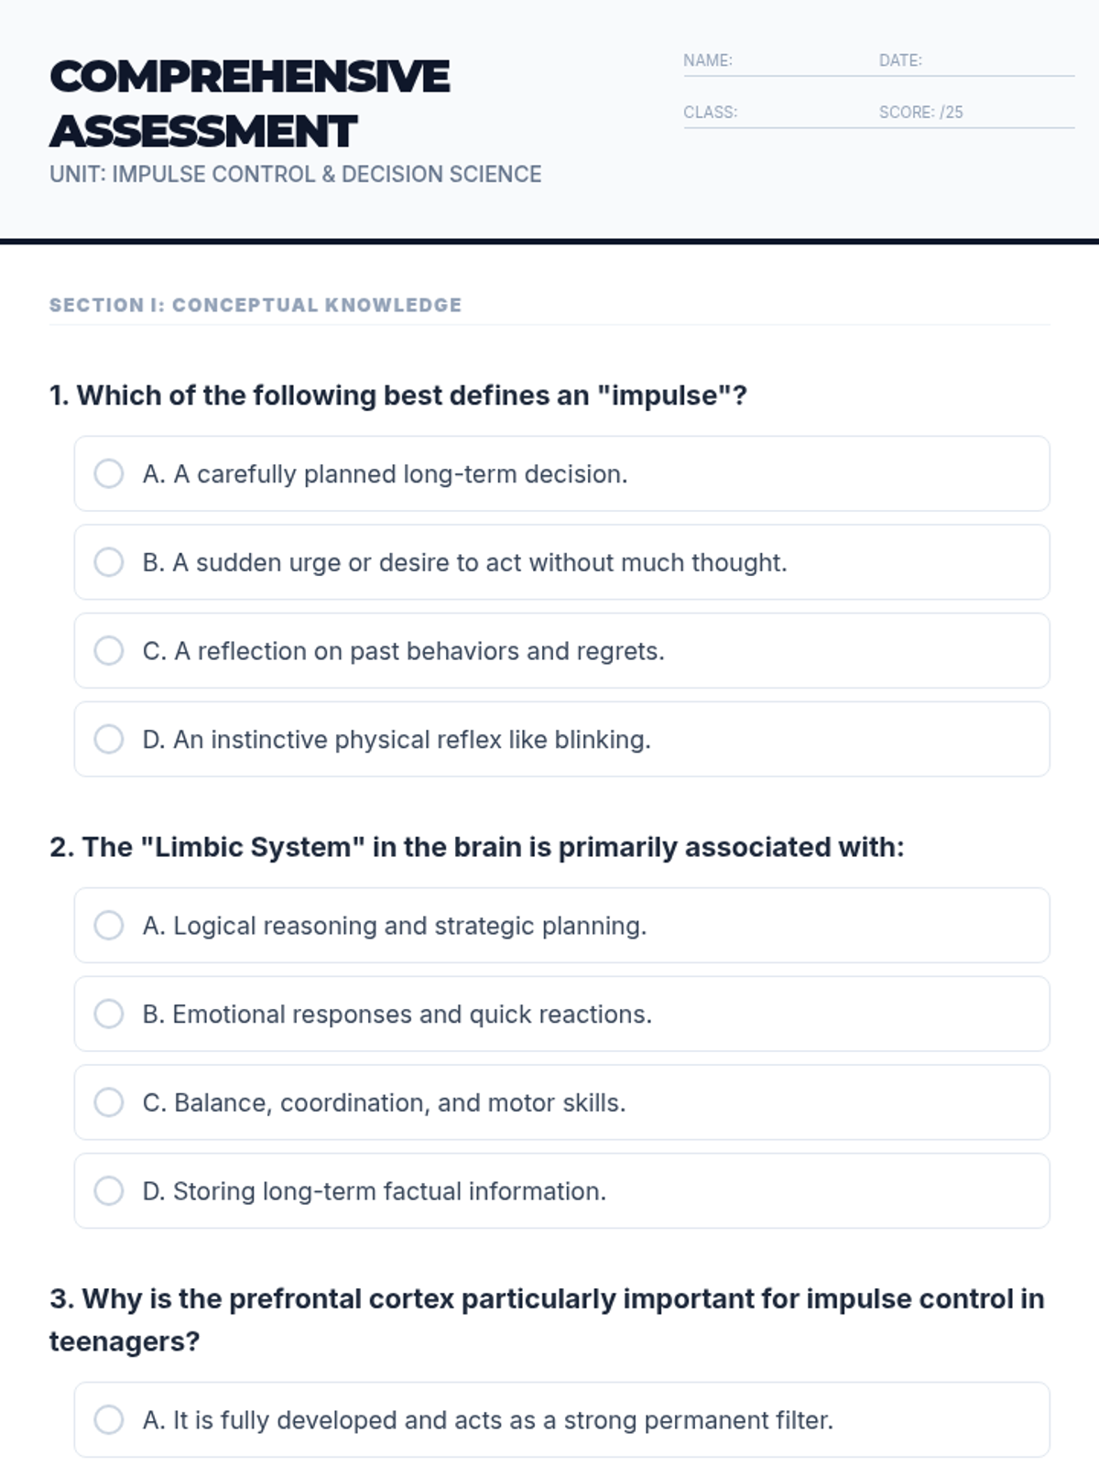This screenshot has height=1465, width=1099.
Task: Choose 'A sudden urge or desire' option
Action: pyautogui.click(x=109, y=562)
